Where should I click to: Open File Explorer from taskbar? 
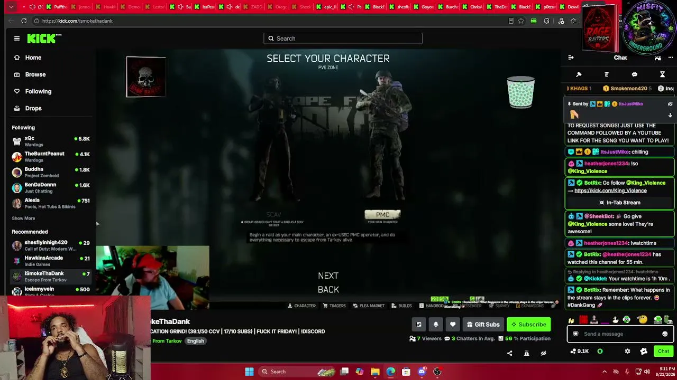(x=375, y=372)
